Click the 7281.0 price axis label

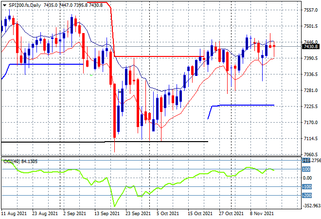311,91
